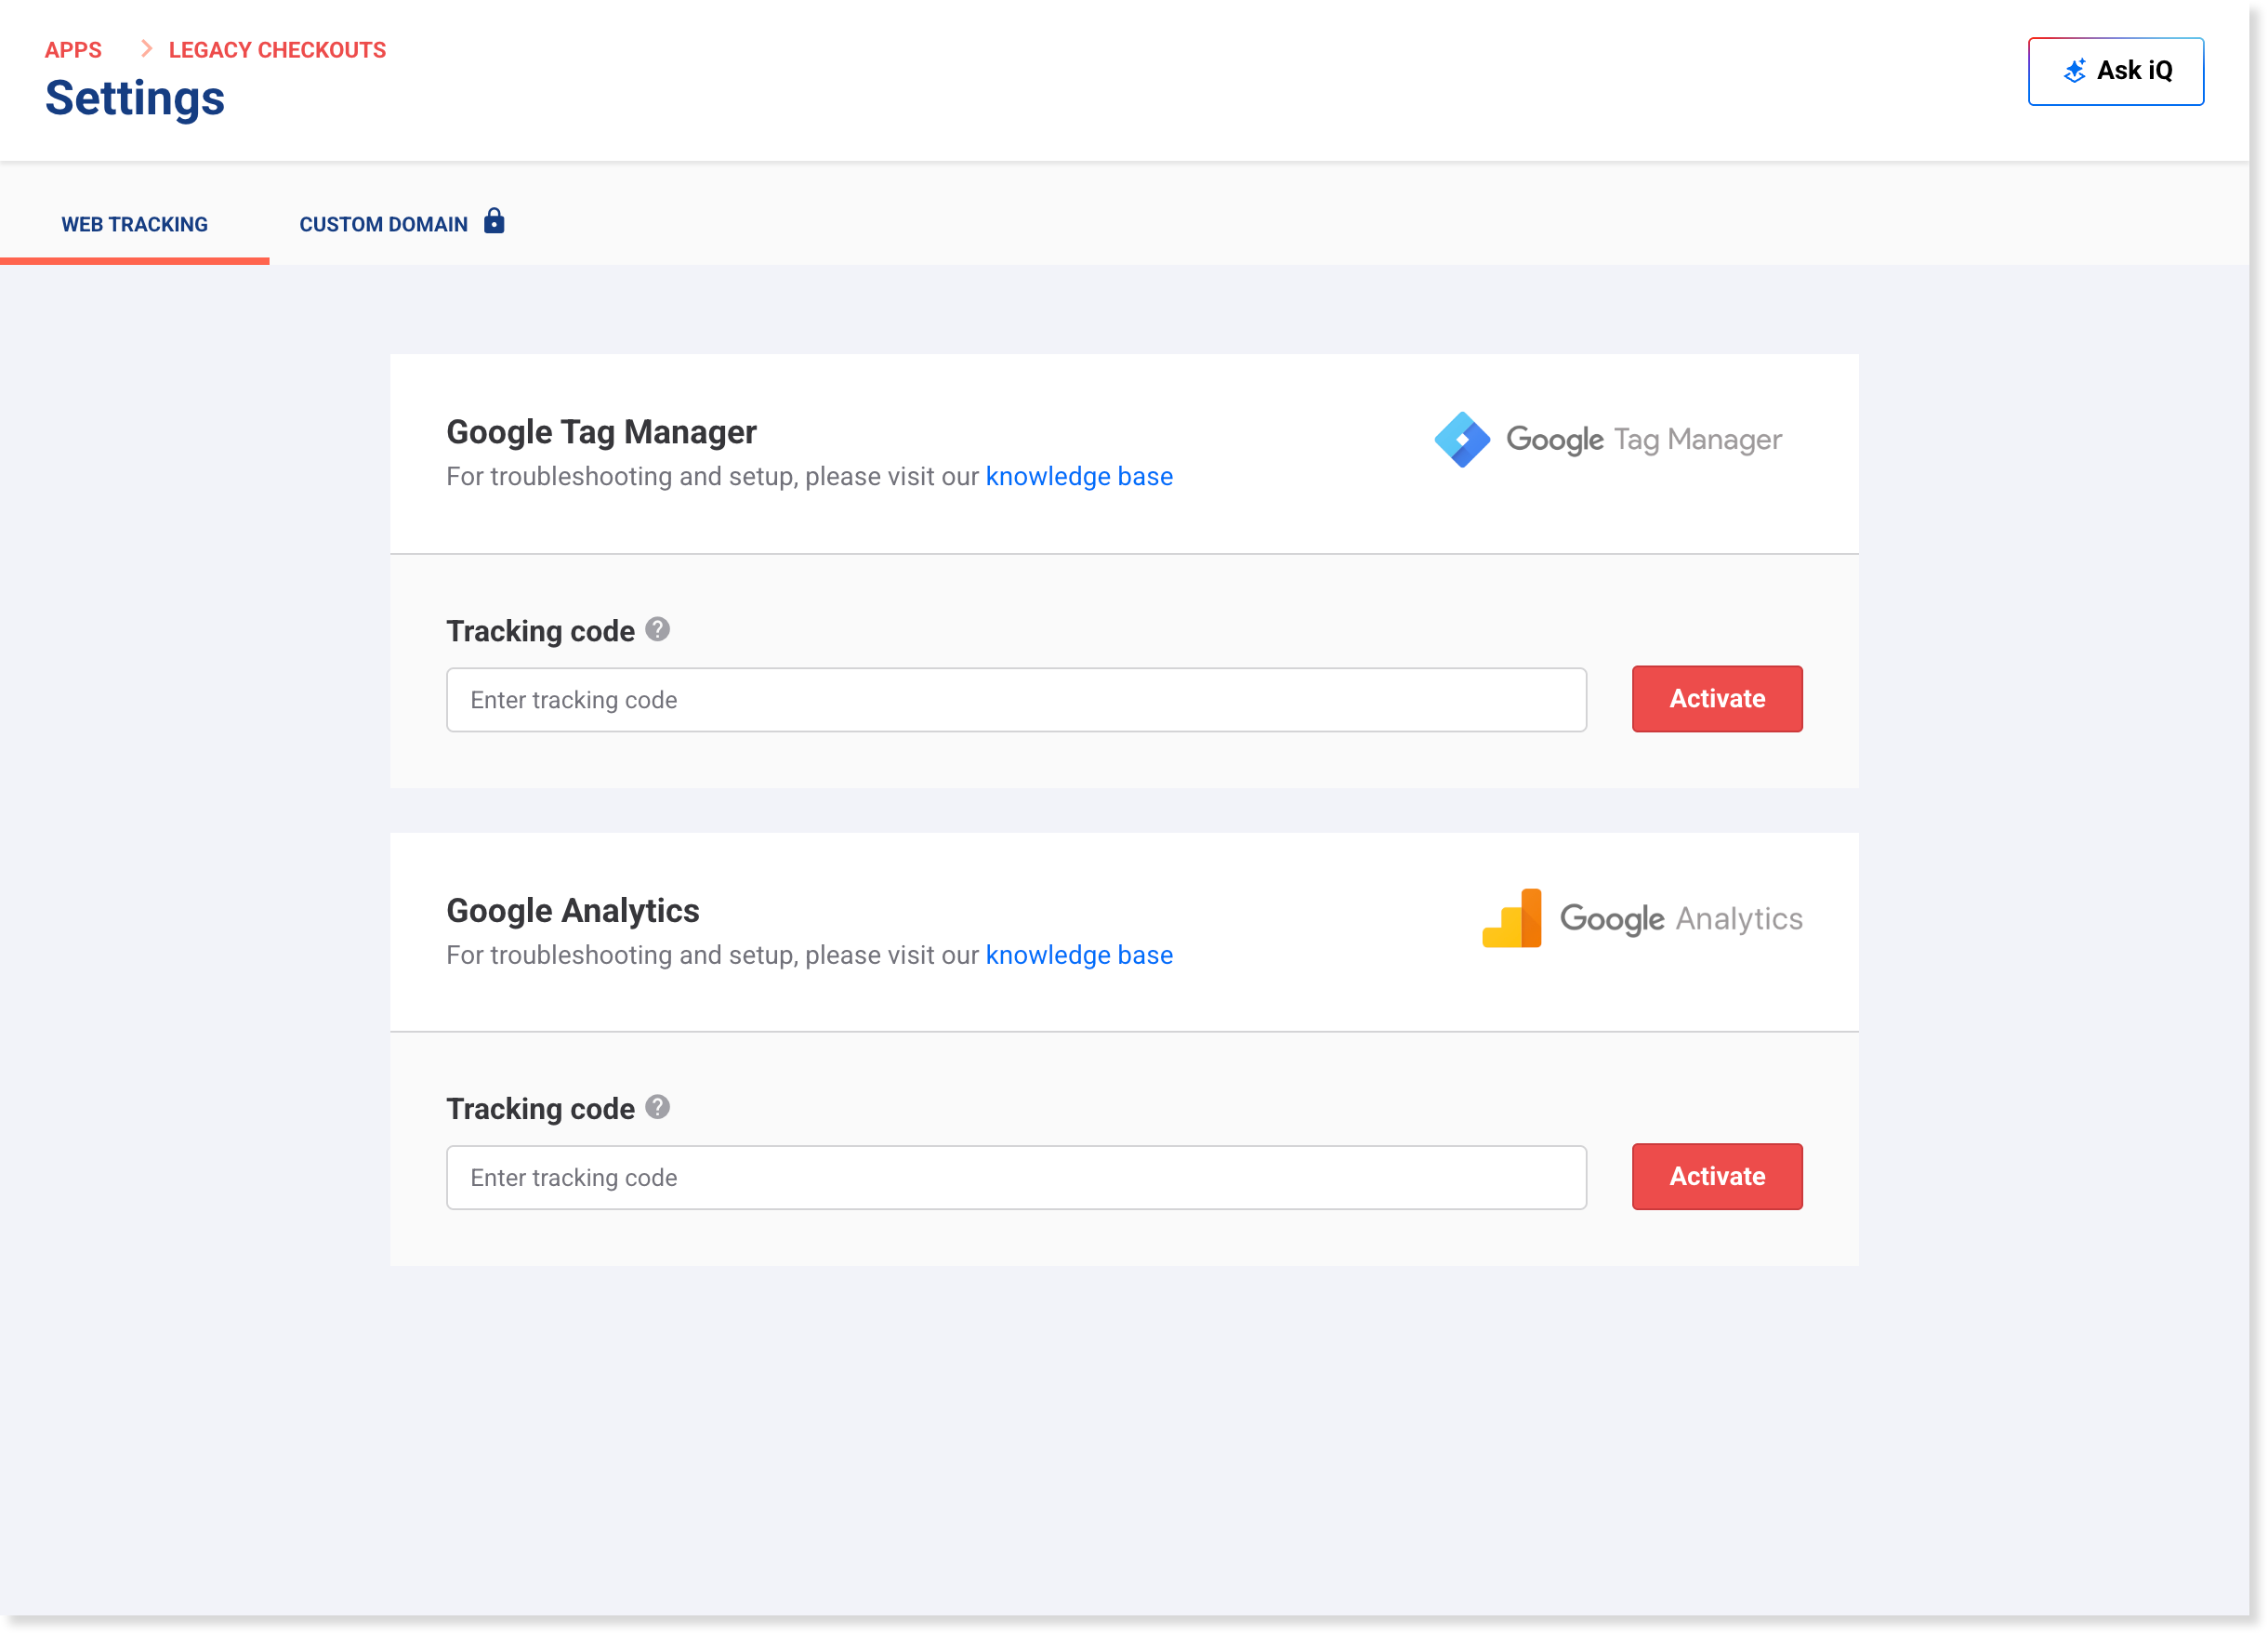Click the Custom Domain lock icon
This screenshot has height=1634, width=2268.
click(x=494, y=221)
